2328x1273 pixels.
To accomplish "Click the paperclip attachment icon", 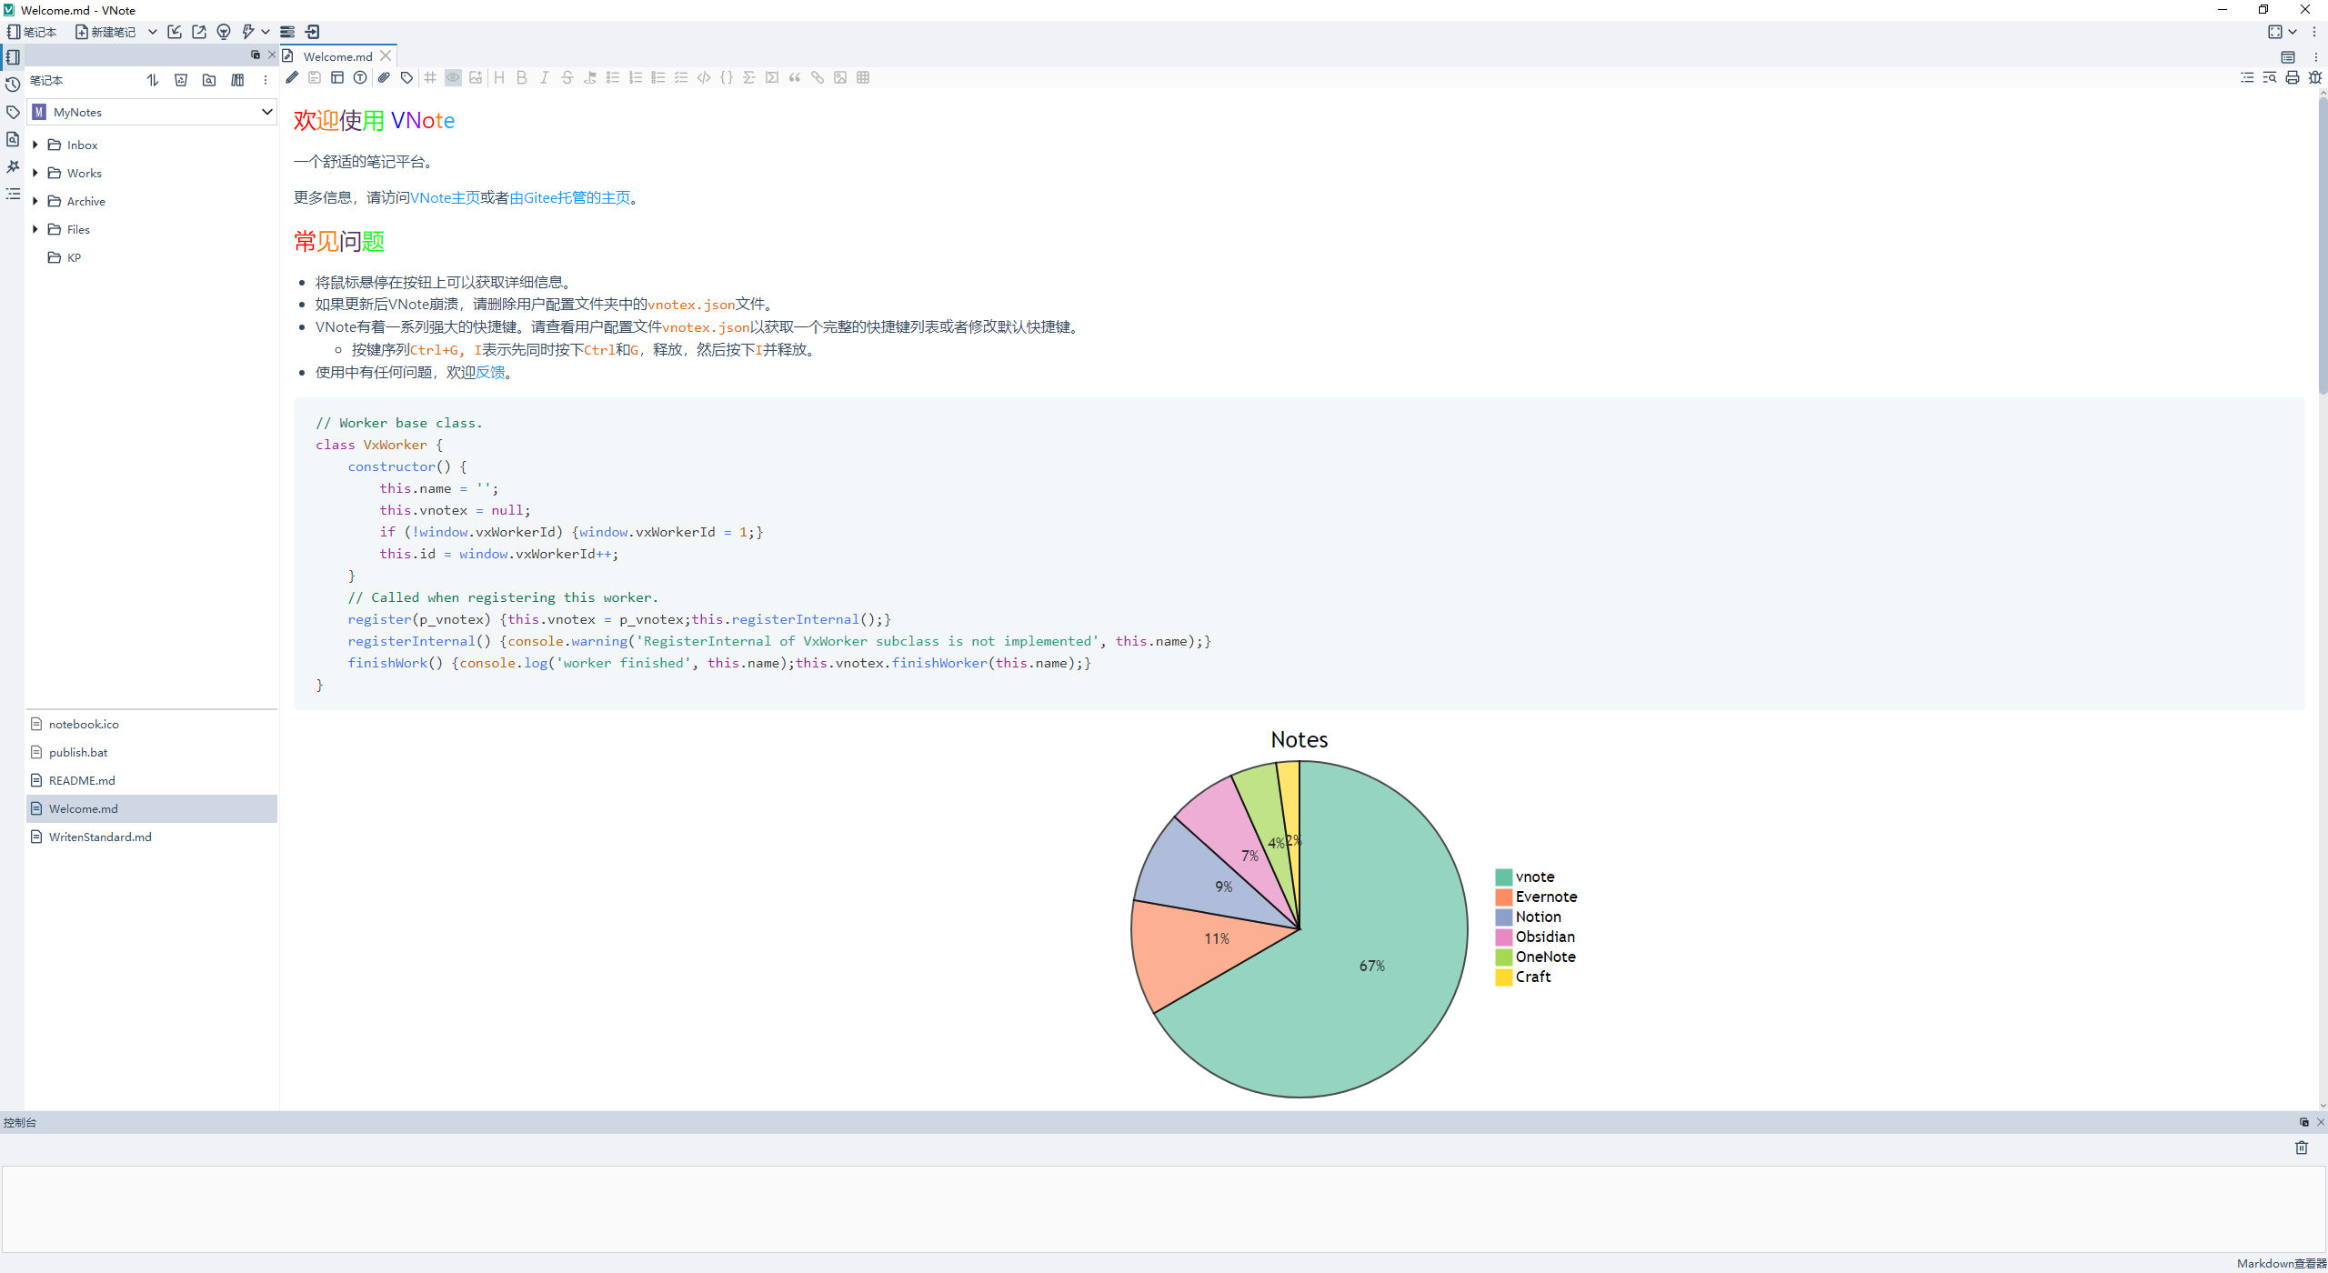I will (x=384, y=77).
